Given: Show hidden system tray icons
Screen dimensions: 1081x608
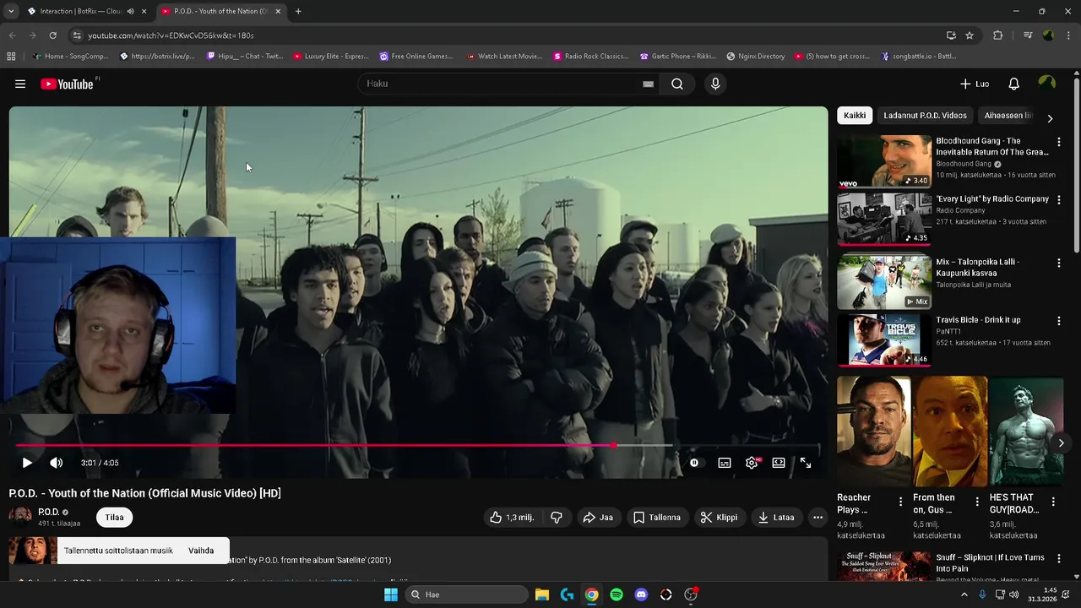Looking at the screenshot, I should 964,594.
